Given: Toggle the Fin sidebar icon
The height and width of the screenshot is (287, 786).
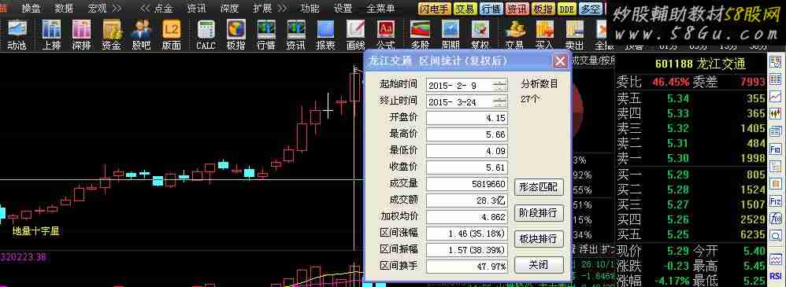Looking at the screenshot, I should tap(775, 149).
